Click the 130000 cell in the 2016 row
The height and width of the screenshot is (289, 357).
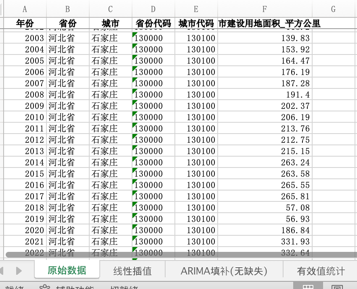[x=153, y=185]
